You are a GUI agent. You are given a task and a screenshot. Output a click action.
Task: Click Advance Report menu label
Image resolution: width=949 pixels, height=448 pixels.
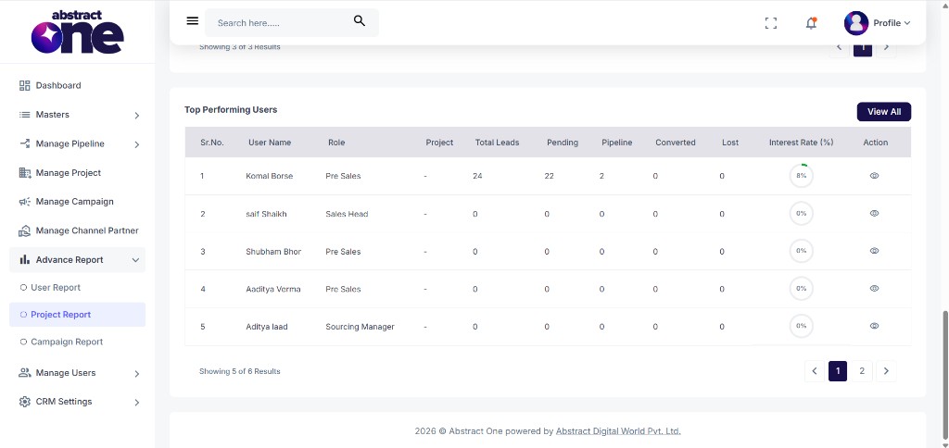click(x=70, y=260)
